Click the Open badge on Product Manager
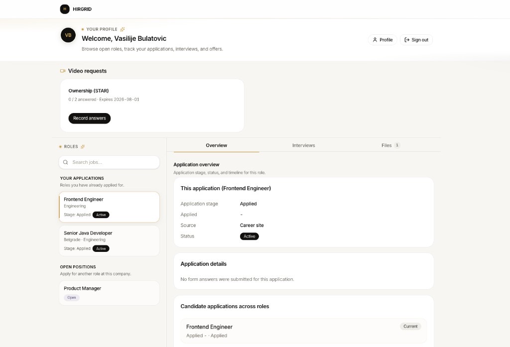Viewport: 510px width, 347px height. click(72, 298)
